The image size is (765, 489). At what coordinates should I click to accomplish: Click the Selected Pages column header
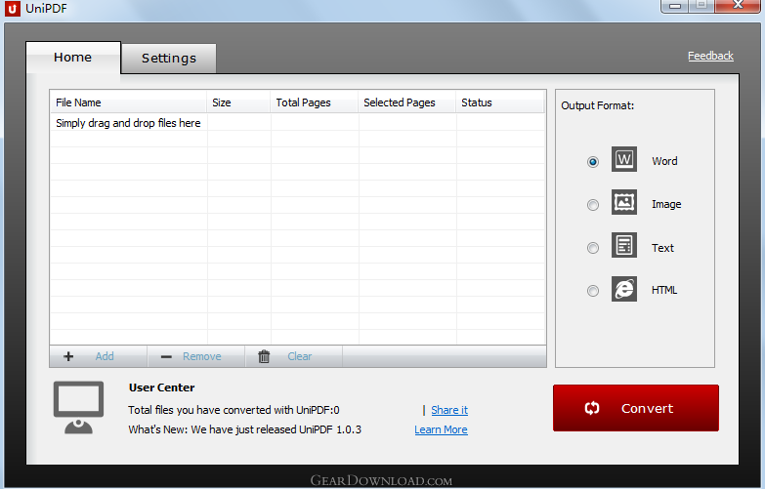click(406, 102)
